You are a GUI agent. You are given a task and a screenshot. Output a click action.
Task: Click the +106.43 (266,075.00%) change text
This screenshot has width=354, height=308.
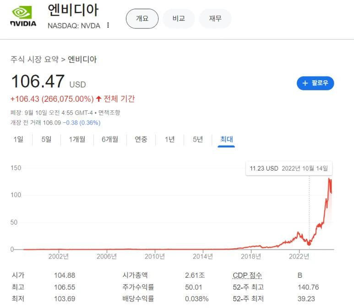[x=52, y=99]
